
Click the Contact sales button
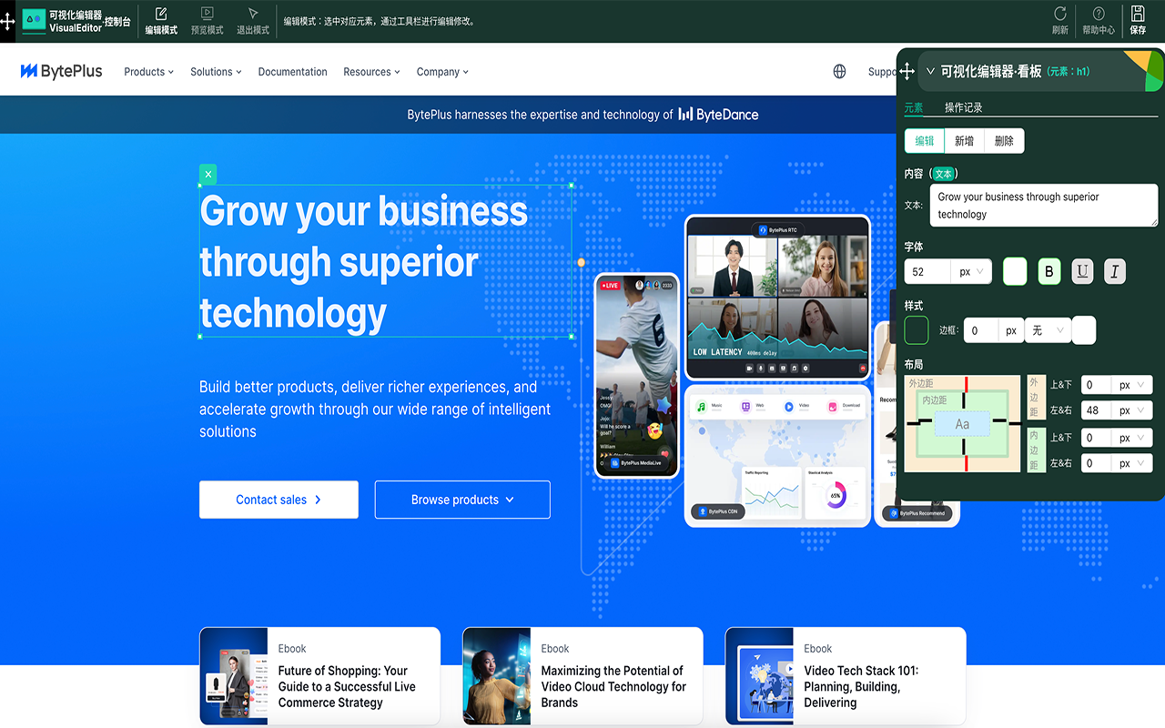(x=279, y=500)
